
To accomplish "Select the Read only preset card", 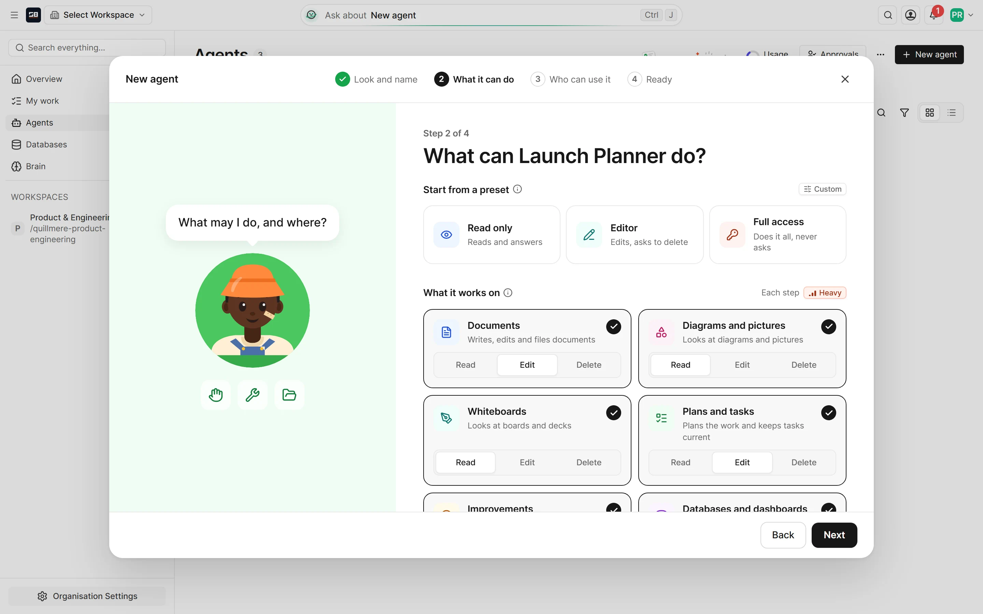I will pyautogui.click(x=491, y=234).
